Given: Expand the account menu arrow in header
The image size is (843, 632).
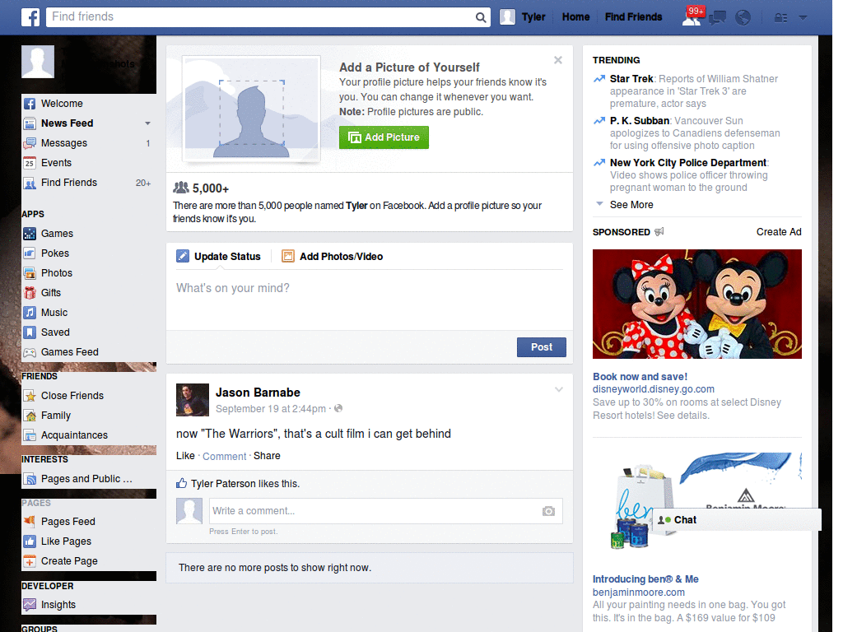Looking at the screenshot, I should click(803, 18).
